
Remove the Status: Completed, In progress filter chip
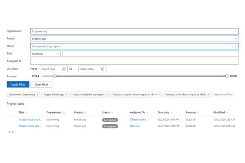(107, 95)
